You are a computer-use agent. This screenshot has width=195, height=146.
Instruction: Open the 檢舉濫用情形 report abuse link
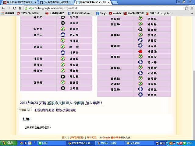pos(76,138)
